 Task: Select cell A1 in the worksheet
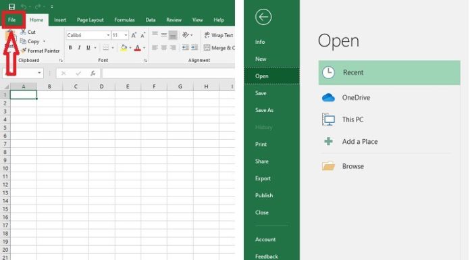point(24,95)
